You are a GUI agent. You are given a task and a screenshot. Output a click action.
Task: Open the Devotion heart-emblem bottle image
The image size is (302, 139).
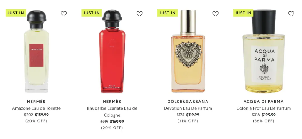[x=188, y=52]
